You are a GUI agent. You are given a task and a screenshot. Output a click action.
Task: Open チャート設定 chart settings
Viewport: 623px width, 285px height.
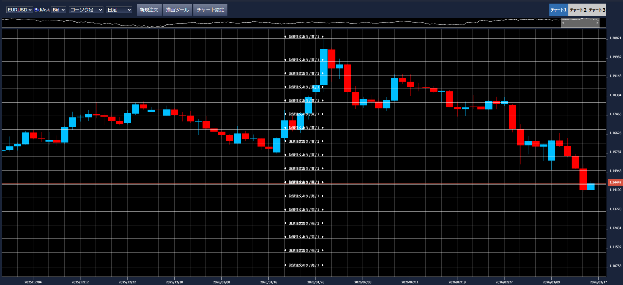pos(210,10)
